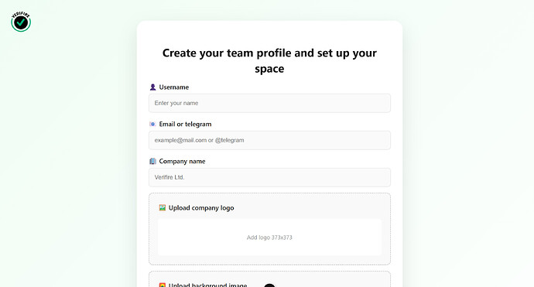Screen dimensions: 534x287
Task: Select the Upload company logo label
Action: point(201,207)
